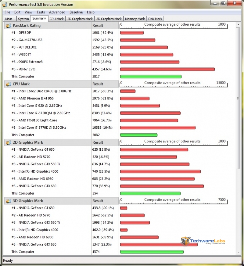Click the 2817 This Computer PassMark result
The height and width of the screenshot is (266, 244).
[x=96, y=76]
